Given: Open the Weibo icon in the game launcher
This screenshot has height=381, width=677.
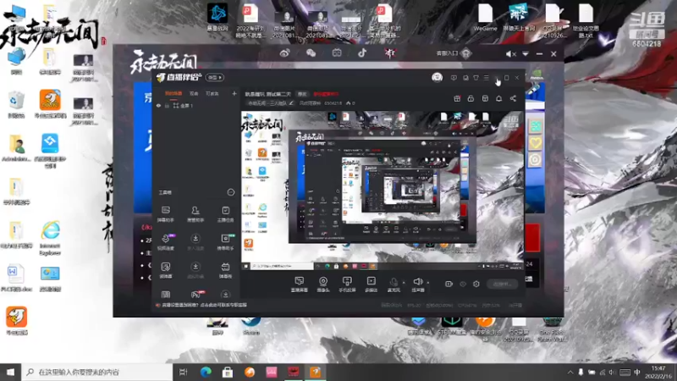Looking at the screenshot, I should 284,53.
